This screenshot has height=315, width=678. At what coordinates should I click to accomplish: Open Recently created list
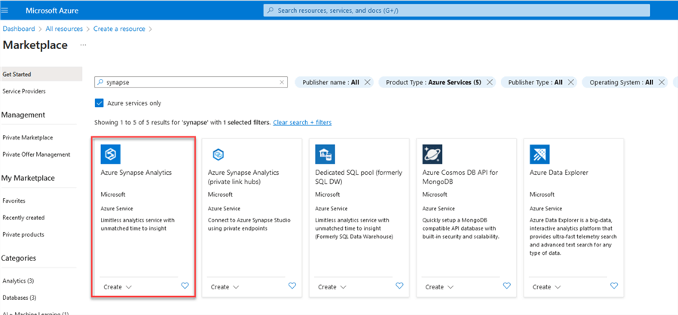pos(23,218)
